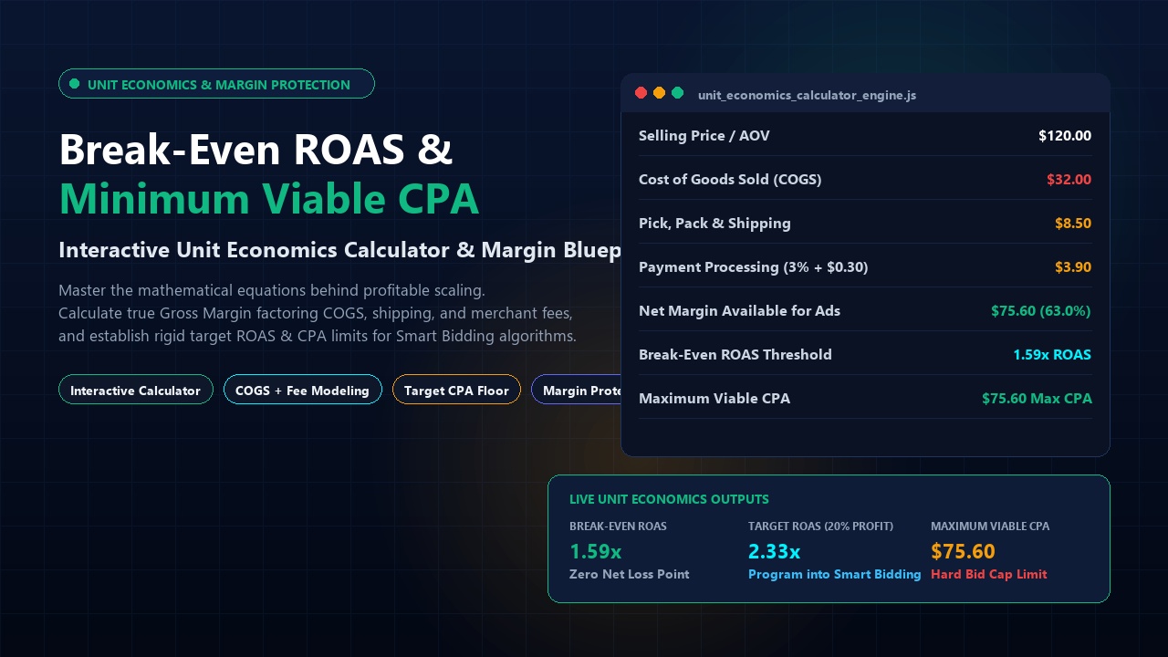Click the Break-Even ROAS Threshold label
The height and width of the screenshot is (657, 1168).
coord(735,355)
